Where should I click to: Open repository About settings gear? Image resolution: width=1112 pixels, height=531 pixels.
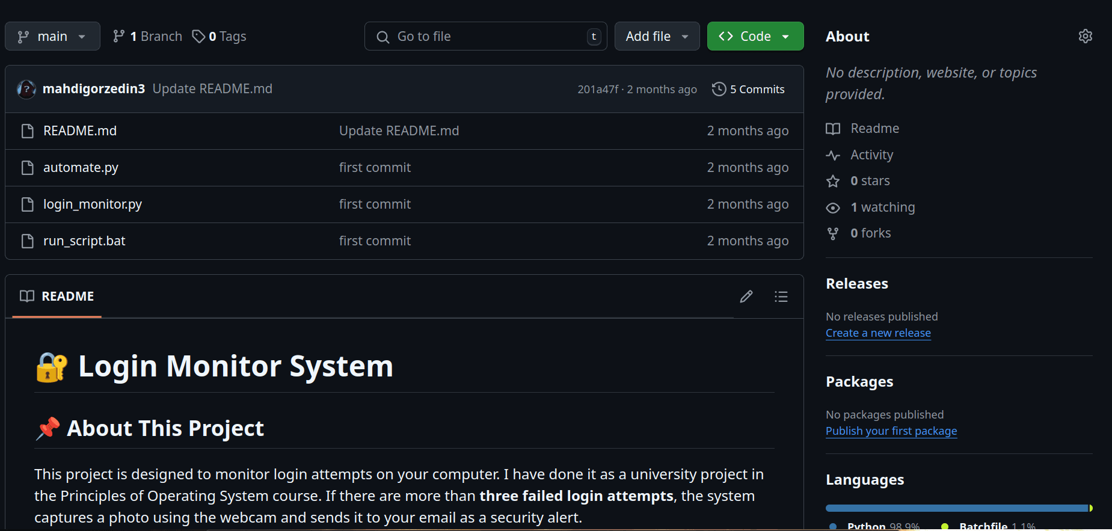(1086, 36)
